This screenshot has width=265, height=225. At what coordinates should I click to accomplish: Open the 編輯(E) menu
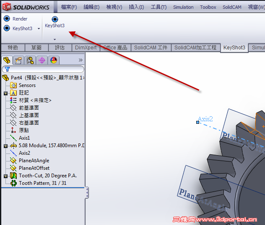click(91, 7)
